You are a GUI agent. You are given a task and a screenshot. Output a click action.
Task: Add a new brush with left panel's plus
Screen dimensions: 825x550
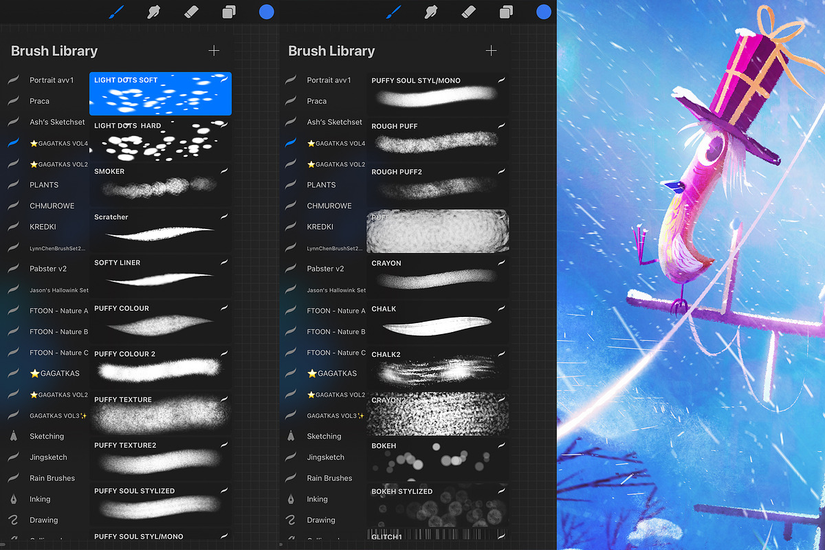[x=214, y=51]
